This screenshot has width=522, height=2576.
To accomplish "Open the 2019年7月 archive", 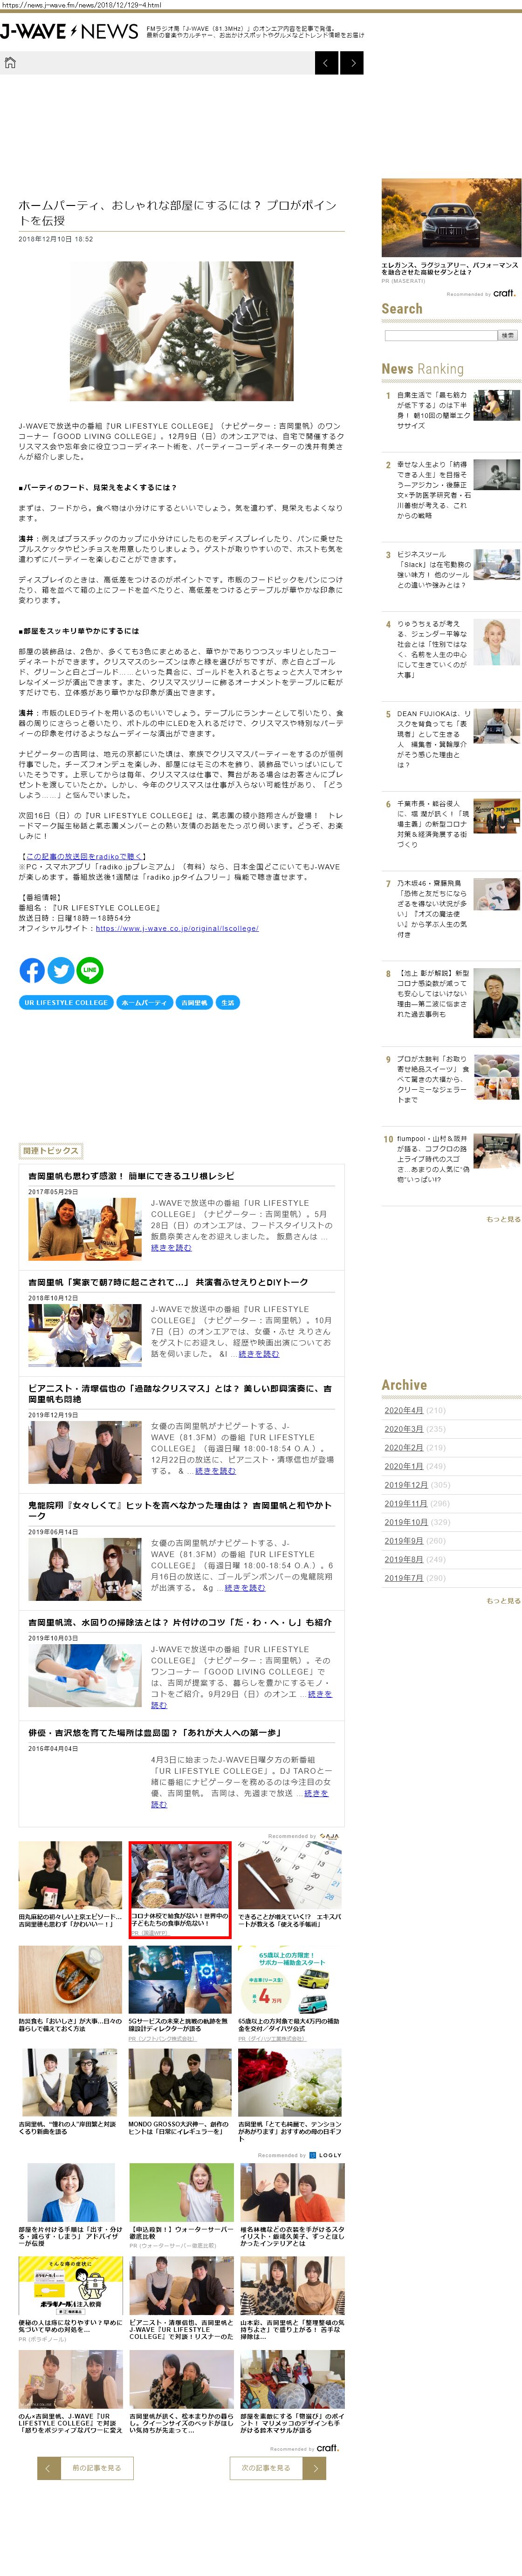I will 404,1578.
